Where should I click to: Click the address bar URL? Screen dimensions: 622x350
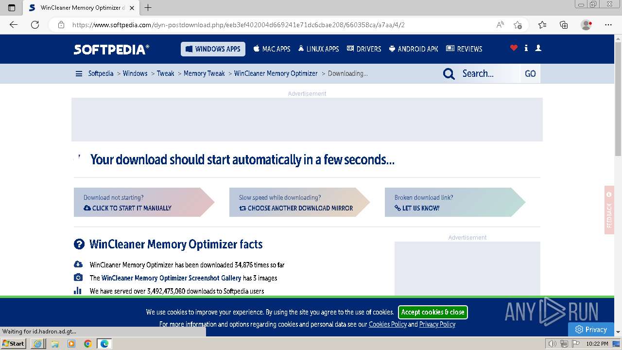238,25
